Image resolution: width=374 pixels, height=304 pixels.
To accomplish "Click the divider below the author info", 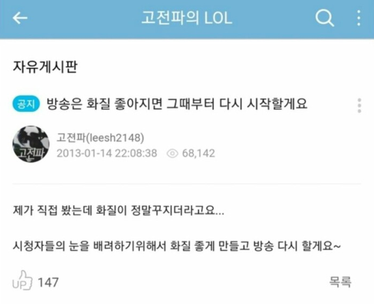I will 187,184.
